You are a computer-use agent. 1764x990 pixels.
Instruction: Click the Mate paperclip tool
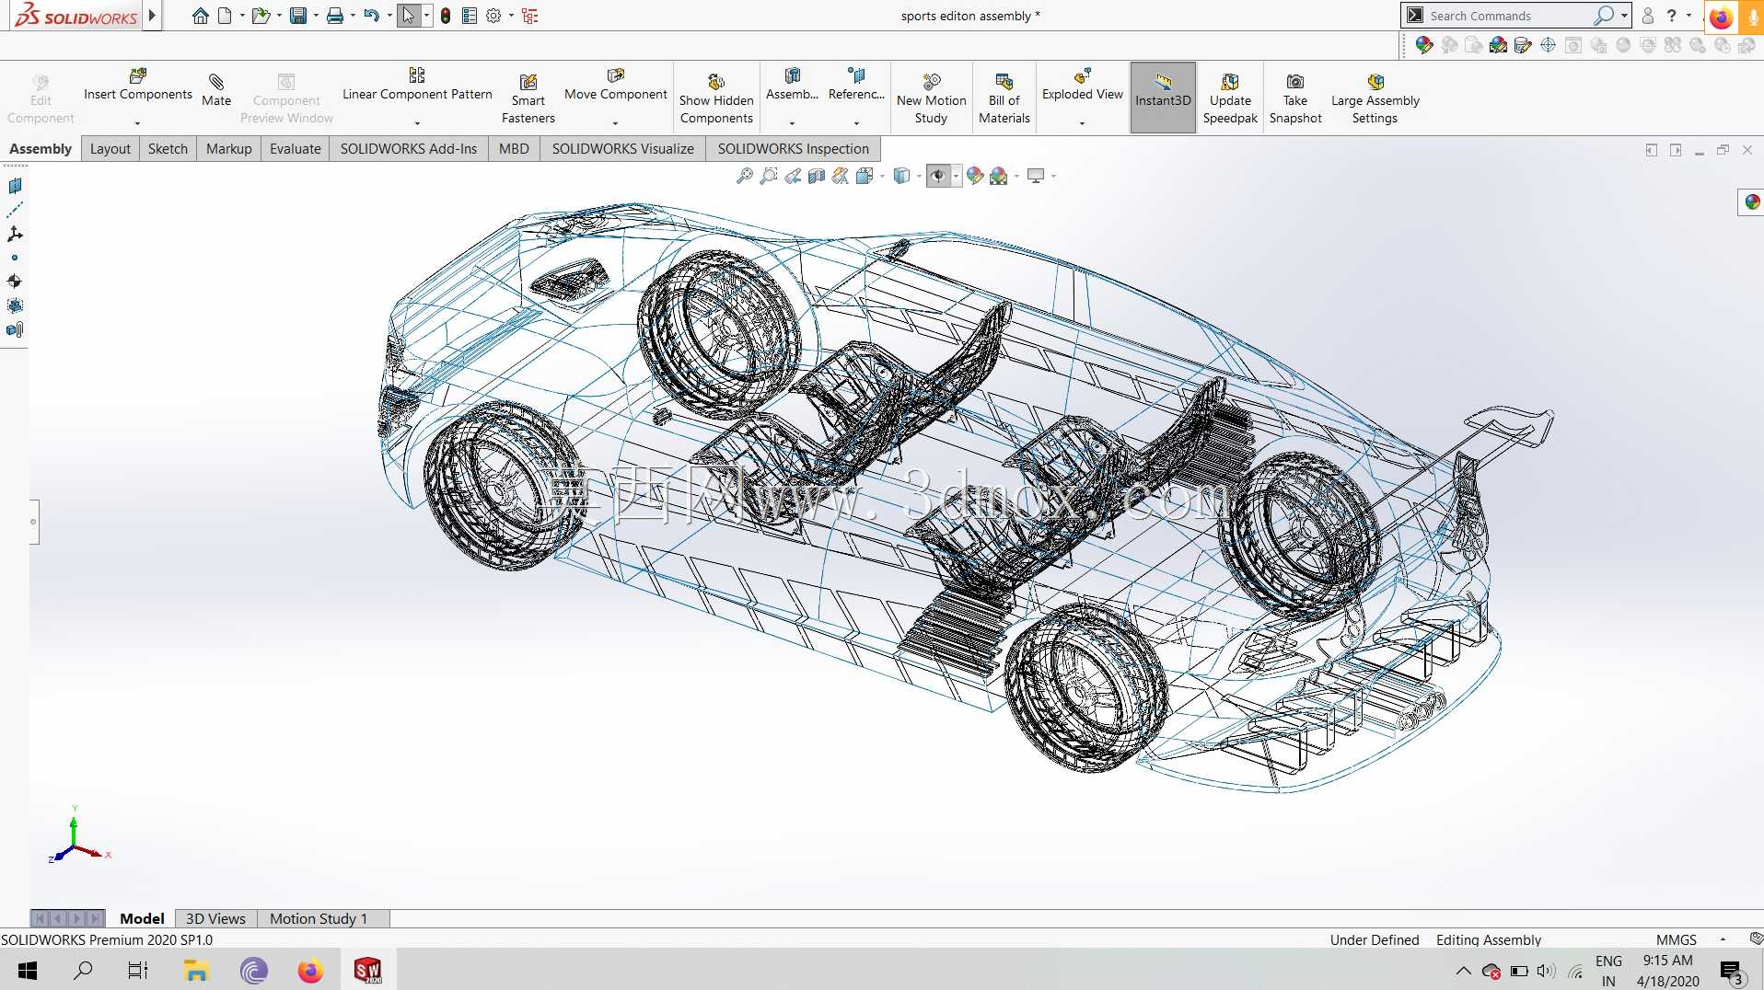click(x=216, y=90)
